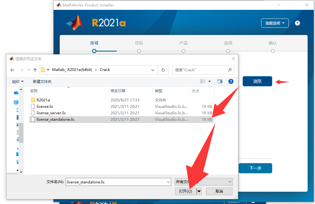Click the 文件名 input field
Image resolution: width=315 pixels, height=204 pixels.
click(118, 182)
